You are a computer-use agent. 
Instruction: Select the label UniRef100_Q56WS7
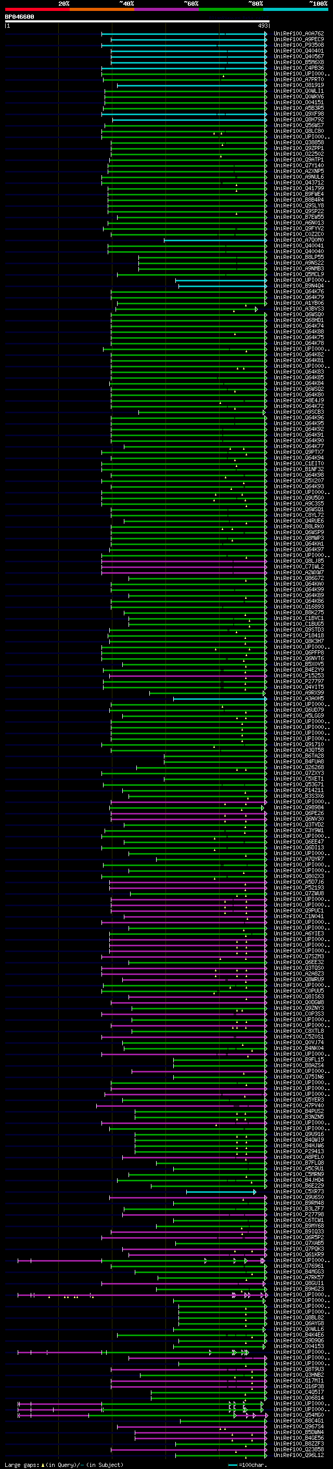298,126
